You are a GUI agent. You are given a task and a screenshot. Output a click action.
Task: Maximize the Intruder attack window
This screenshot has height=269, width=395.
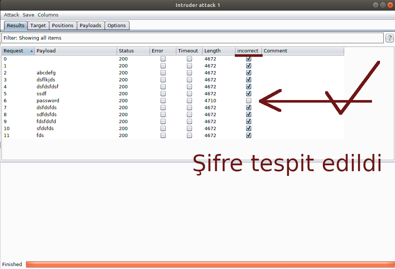pos(383,5)
